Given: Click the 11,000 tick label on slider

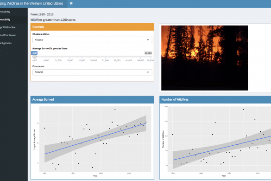Looking at the screenshot, I should click(58, 60).
